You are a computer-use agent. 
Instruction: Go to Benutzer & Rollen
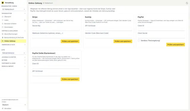click(14, 24)
